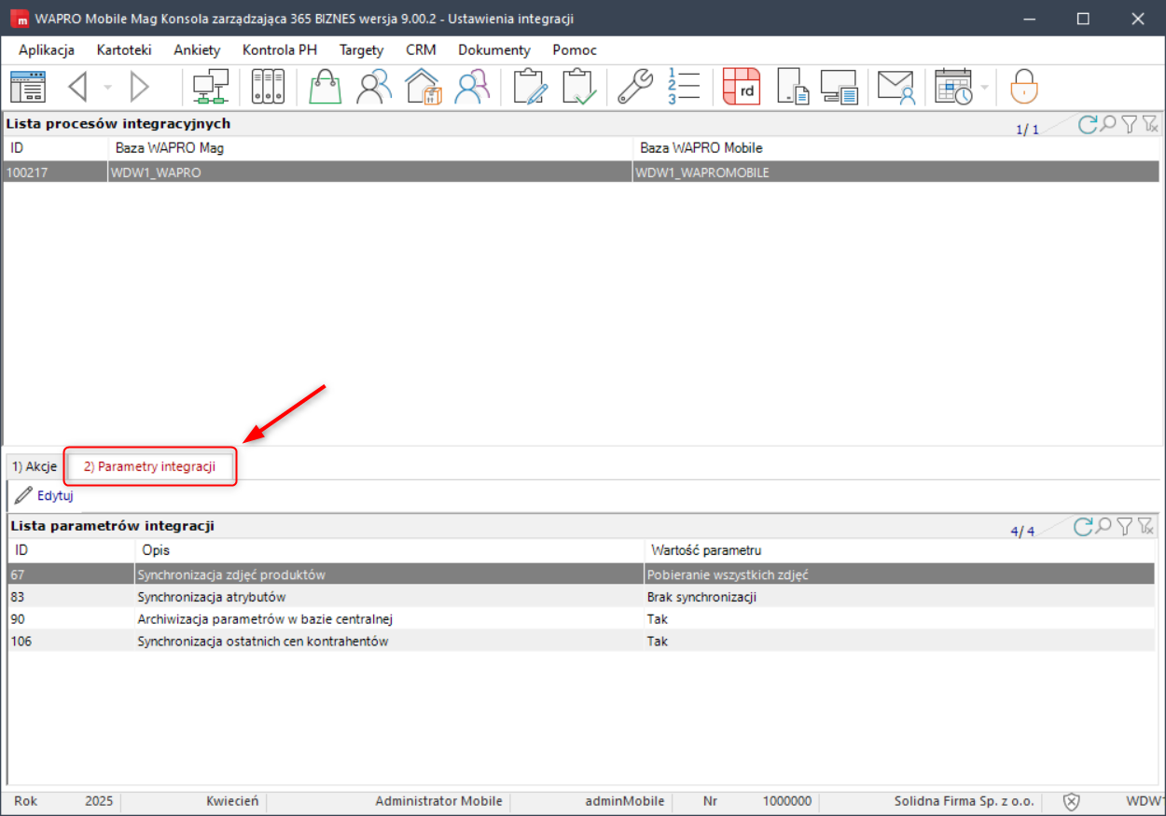
Task: Open the CRM menu
Action: [421, 50]
